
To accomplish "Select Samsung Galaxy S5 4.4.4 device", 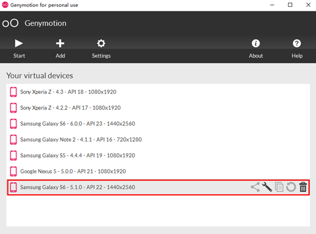I will pos(158,155).
